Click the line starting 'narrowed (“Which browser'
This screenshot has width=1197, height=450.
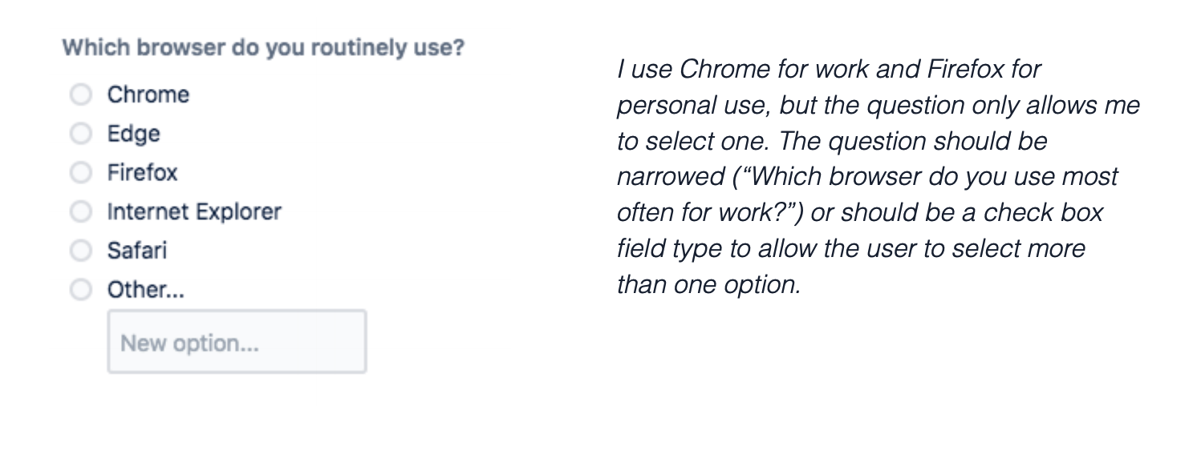point(866,177)
